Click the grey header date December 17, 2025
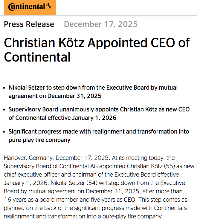Image resolution: width=197 pixels, height=222 pixels. tap(101, 24)
